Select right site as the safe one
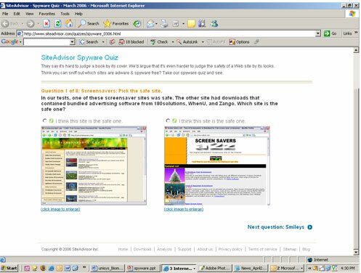 tap(168, 121)
